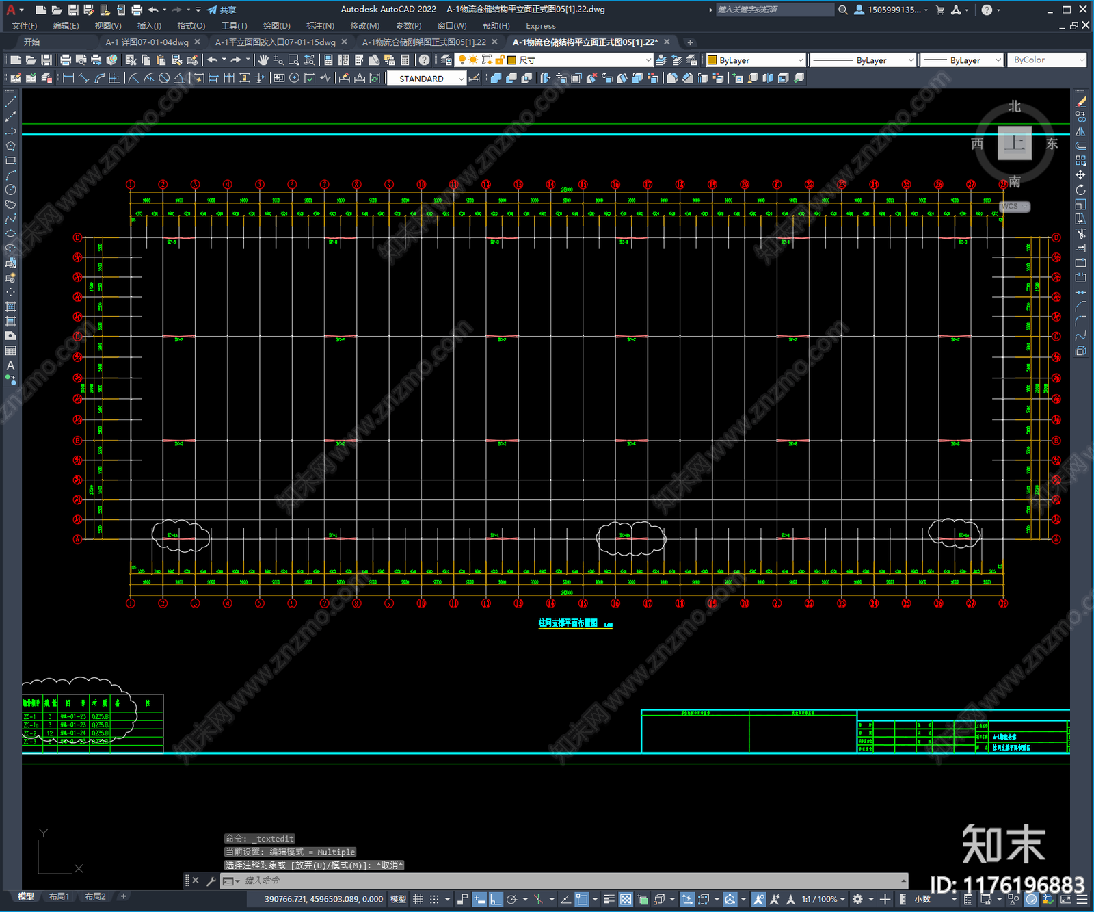This screenshot has width=1094, height=912.
Task: Click the yellow layer color swatch next to 尺寸
Action: pos(511,60)
